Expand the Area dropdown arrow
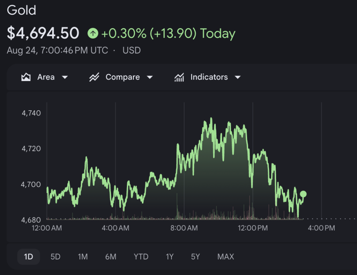Viewport: 357px width, 275px height. [65, 78]
